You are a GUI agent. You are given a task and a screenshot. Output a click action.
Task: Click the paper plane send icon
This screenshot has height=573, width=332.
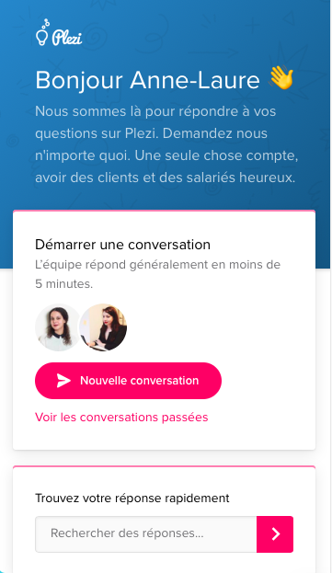pos(63,381)
